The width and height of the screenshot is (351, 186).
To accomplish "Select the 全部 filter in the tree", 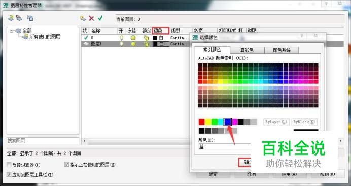I will pos(27,30).
